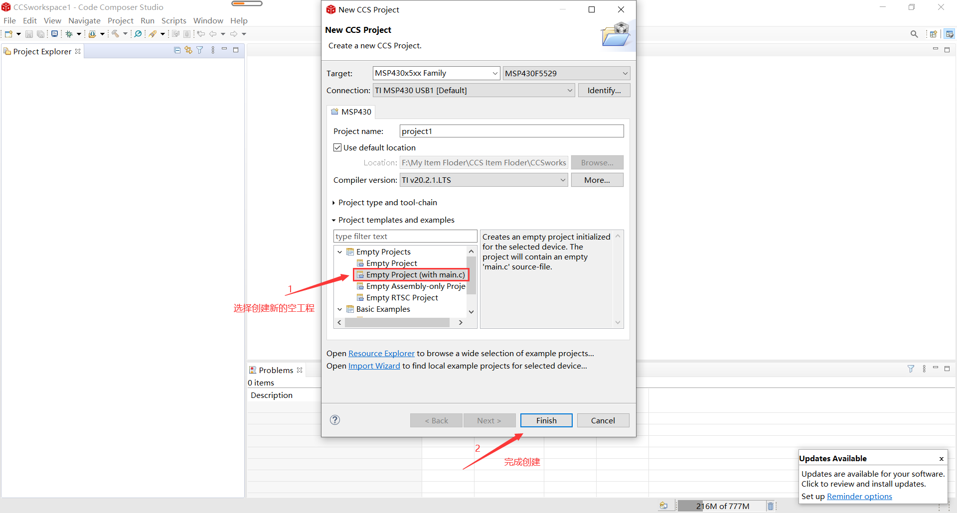Open the New wizard dropdown arrow
Image resolution: width=957 pixels, height=513 pixels.
[18, 34]
